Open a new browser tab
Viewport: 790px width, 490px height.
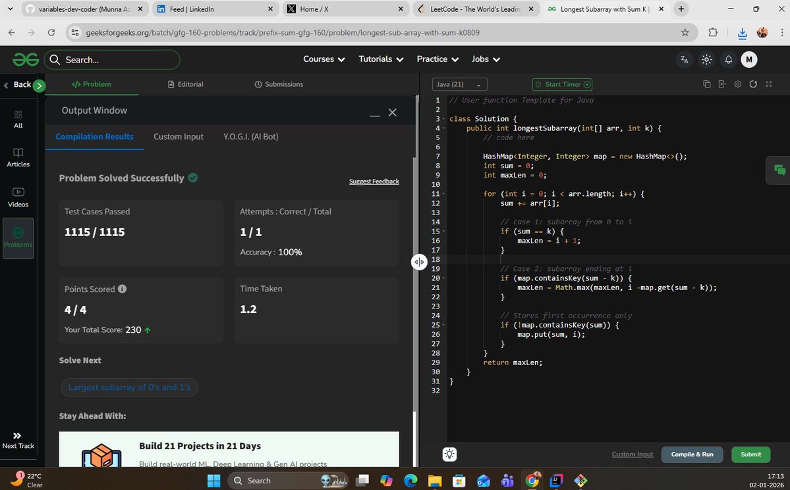(x=681, y=9)
